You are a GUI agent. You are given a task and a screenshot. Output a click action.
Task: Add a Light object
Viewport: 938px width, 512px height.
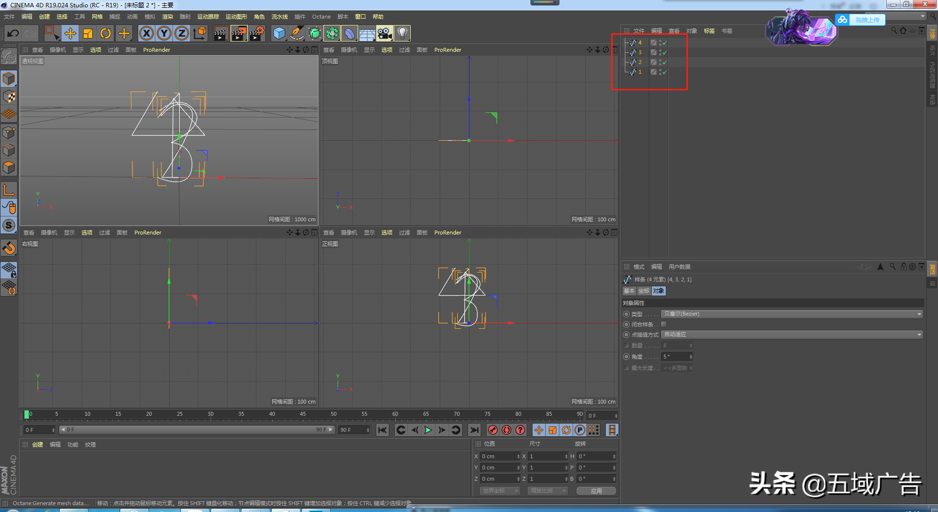(402, 33)
